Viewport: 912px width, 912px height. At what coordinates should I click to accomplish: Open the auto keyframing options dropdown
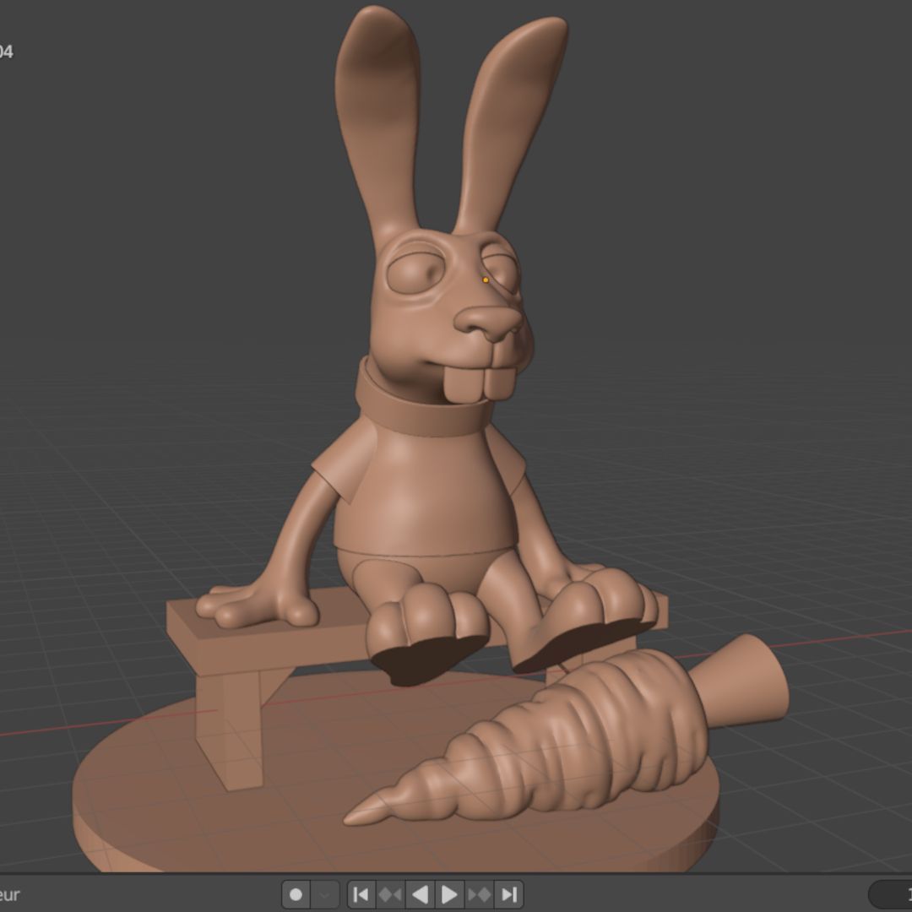[325, 894]
